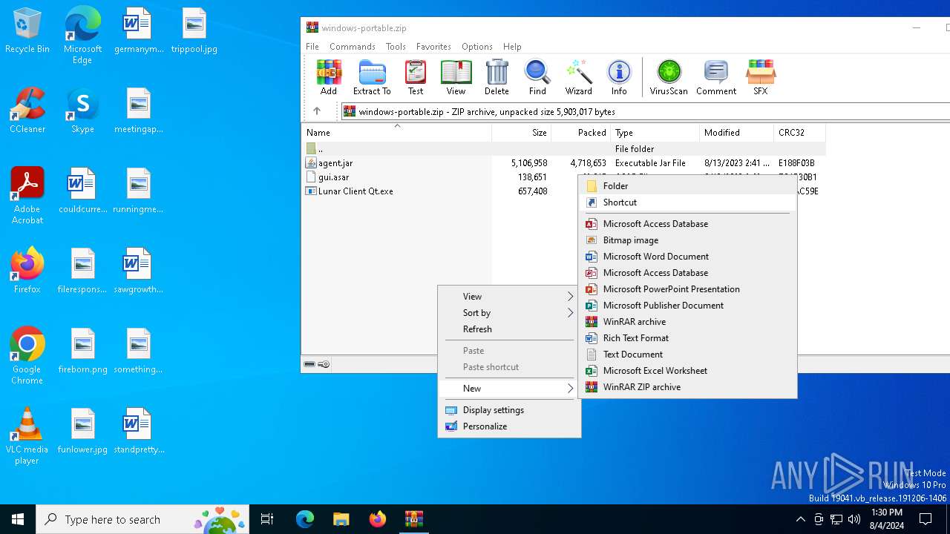
Task: Select the CCleaner desktop icon
Action: point(27,111)
